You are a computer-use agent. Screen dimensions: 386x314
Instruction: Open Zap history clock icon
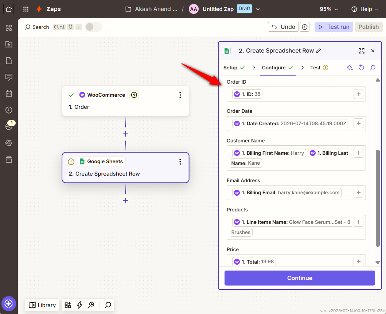coord(9,110)
